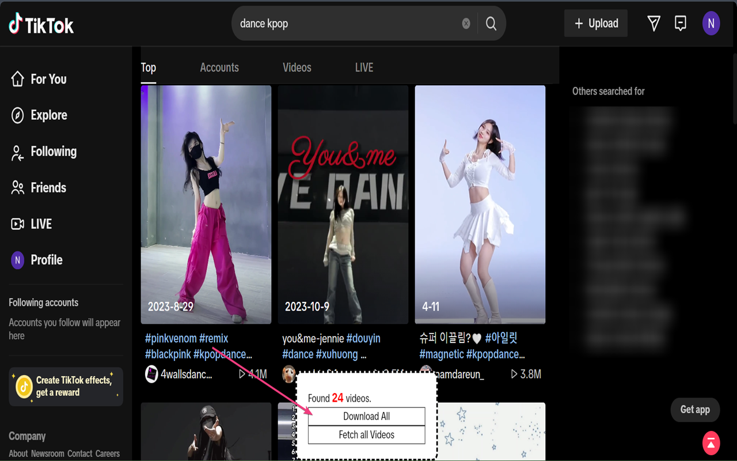Open the You&me video thumbnail dated 2023-10-9
Screen dimensions: 737x461
[343, 205]
